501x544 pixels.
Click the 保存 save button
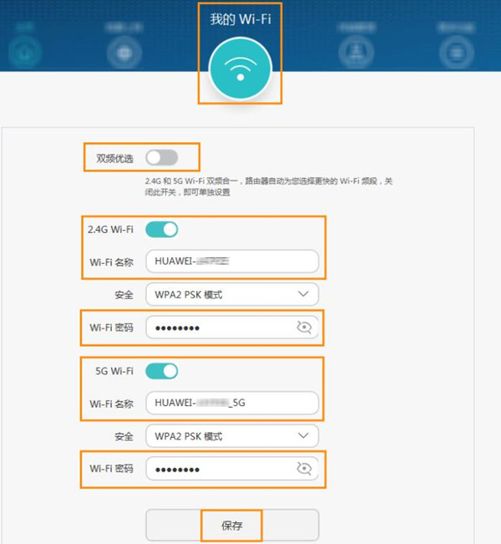[x=232, y=526]
